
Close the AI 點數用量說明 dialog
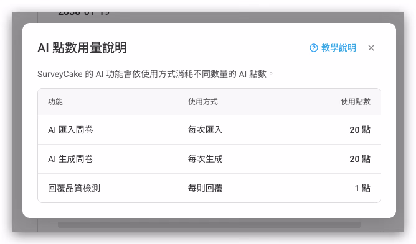point(371,48)
